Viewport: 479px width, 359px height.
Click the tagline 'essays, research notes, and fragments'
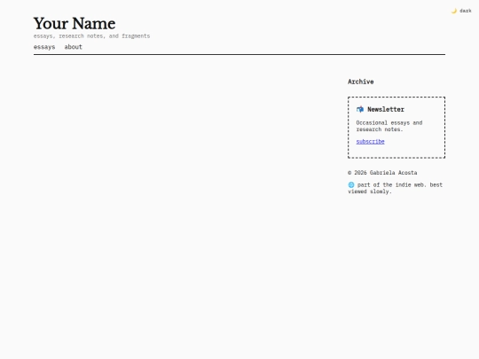pos(91,36)
